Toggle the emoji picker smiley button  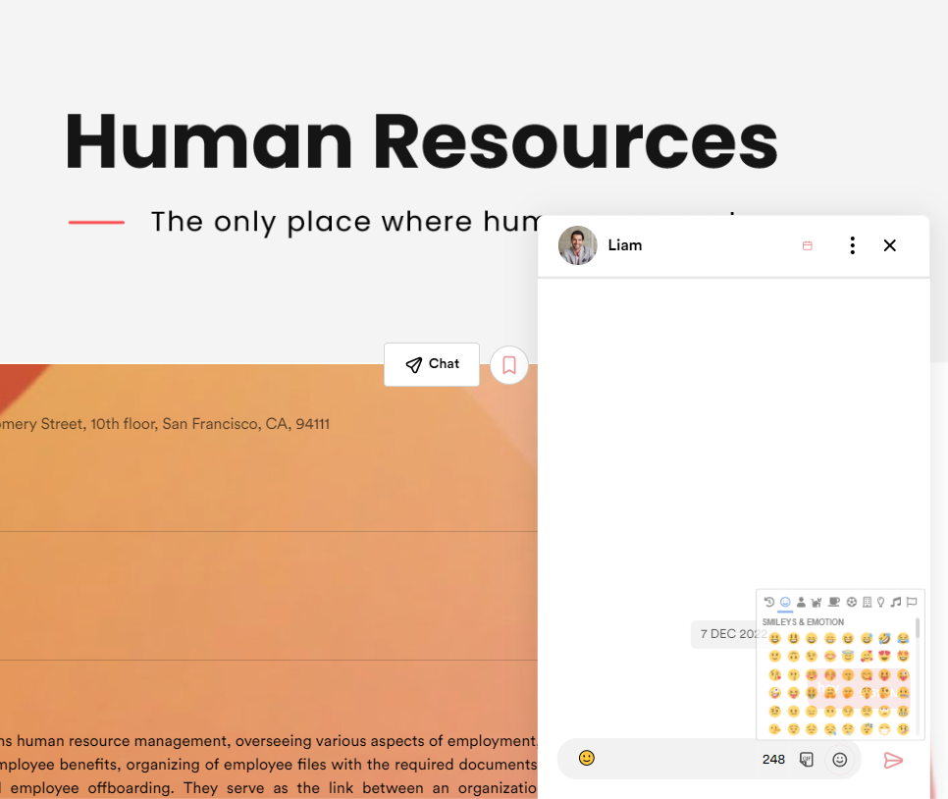point(839,760)
